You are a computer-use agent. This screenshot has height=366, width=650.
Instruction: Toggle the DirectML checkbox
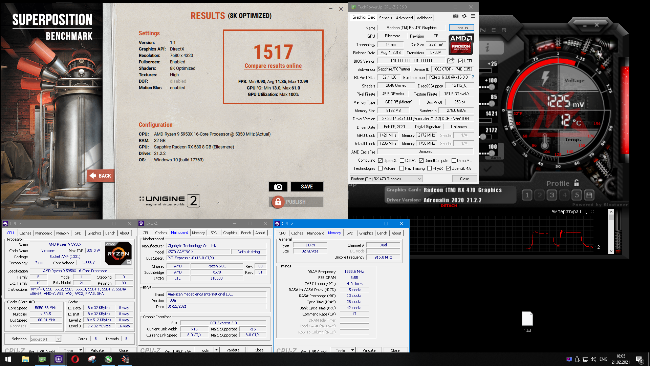click(x=454, y=161)
